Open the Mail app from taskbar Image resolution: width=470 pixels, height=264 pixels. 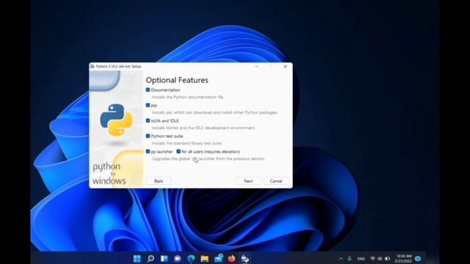[x=218, y=258]
